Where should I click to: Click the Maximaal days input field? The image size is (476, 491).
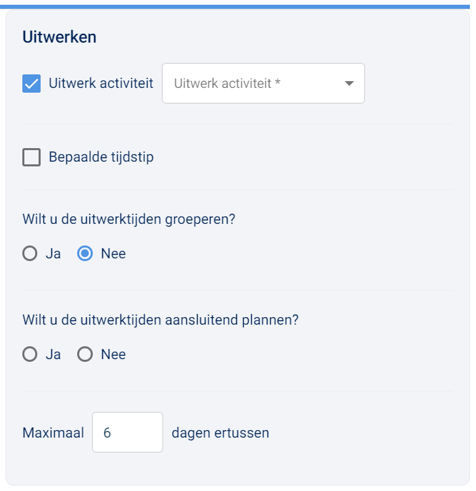pos(127,432)
